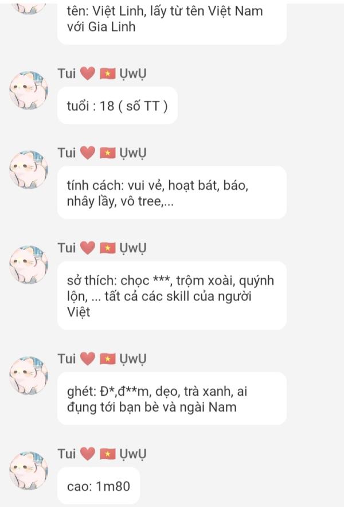344x507 pixels.
Task: Tap the Vietnam flag emoji above 'cao: 1m80' message
Action: [x=108, y=454]
